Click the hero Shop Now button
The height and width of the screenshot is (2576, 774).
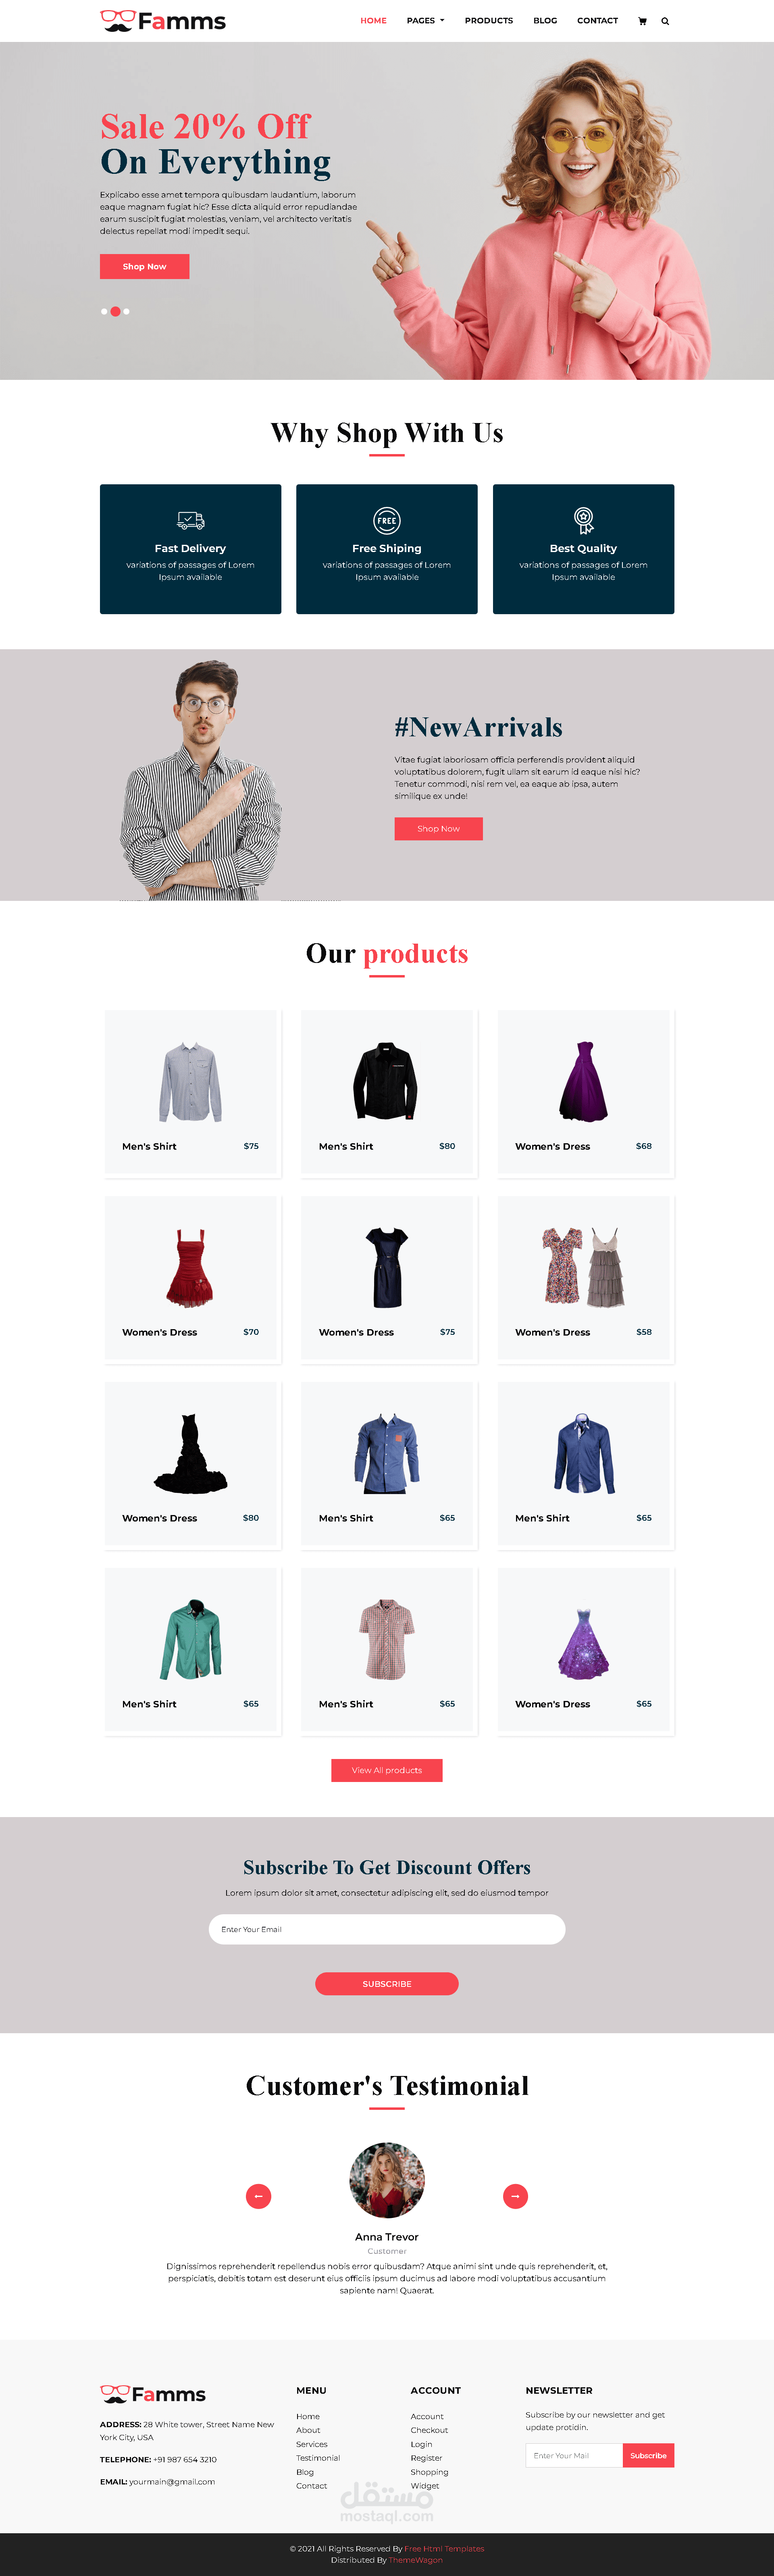[144, 267]
